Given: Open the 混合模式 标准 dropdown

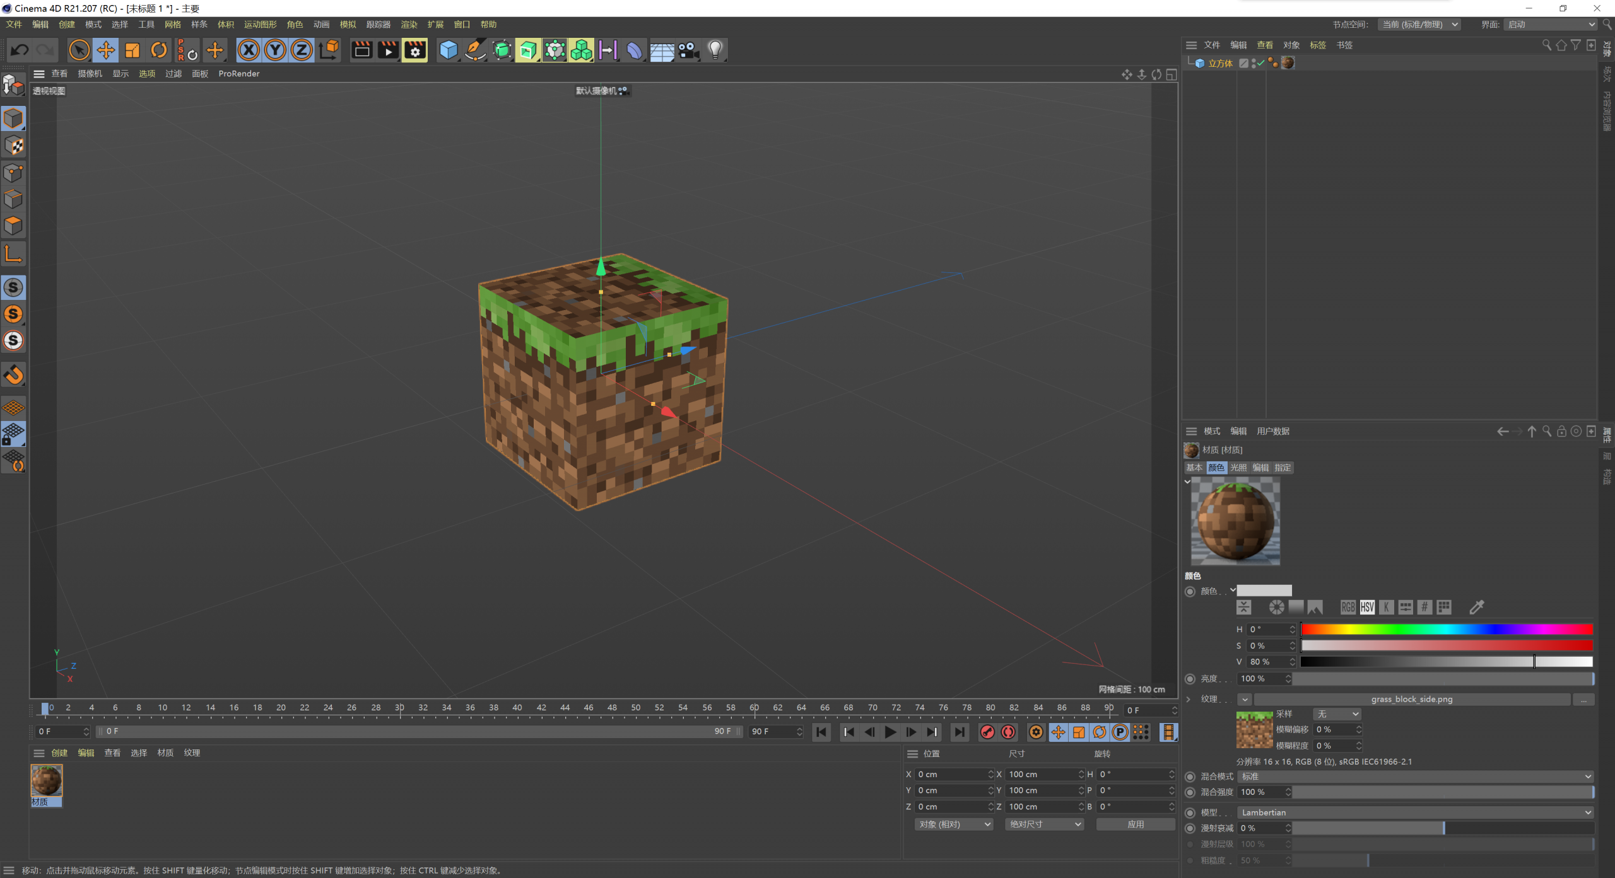Looking at the screenshot, I should (x=1416, y=777).
